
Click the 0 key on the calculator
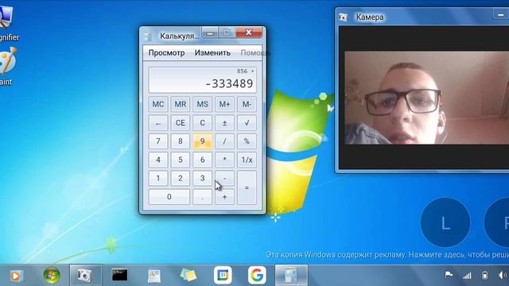click(169, 197)
